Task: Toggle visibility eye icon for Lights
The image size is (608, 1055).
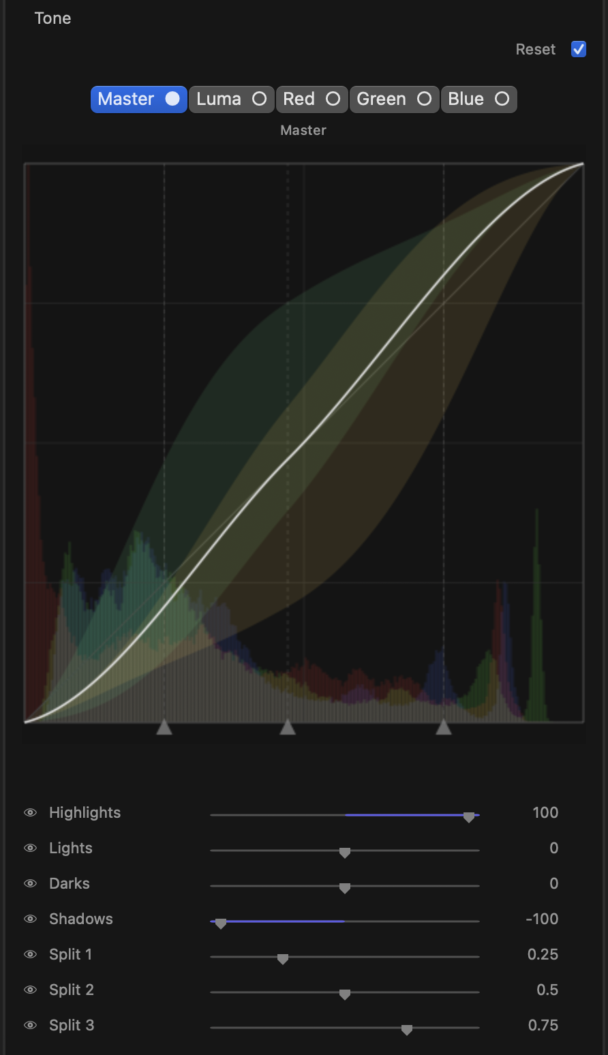Action: [x=30, y=848]
